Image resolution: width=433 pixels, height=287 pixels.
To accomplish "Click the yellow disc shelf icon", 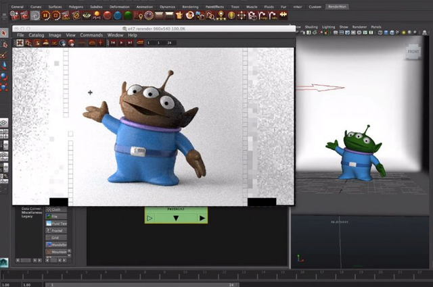I will point(231,16).
